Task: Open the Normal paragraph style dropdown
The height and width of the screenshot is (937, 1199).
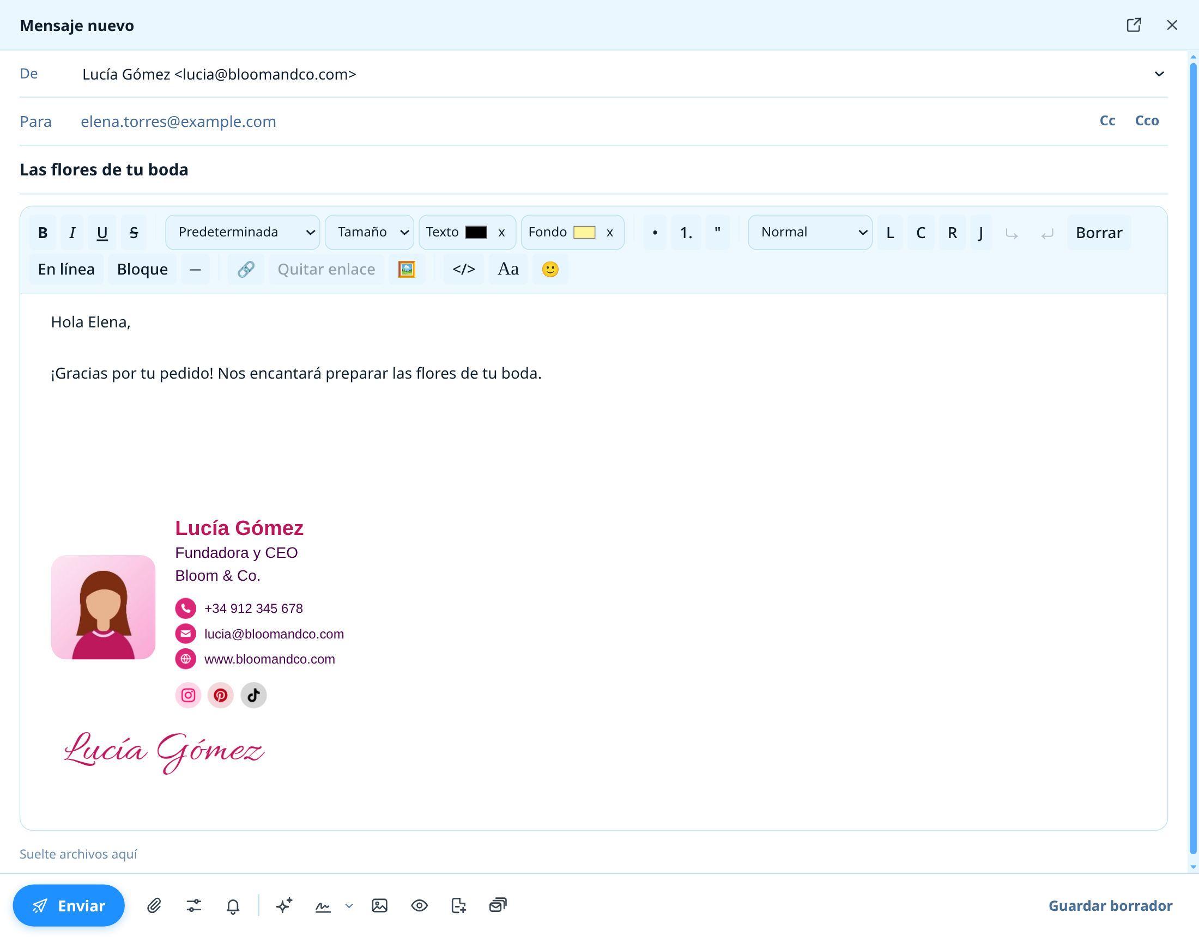Action: tap(810, 232)
